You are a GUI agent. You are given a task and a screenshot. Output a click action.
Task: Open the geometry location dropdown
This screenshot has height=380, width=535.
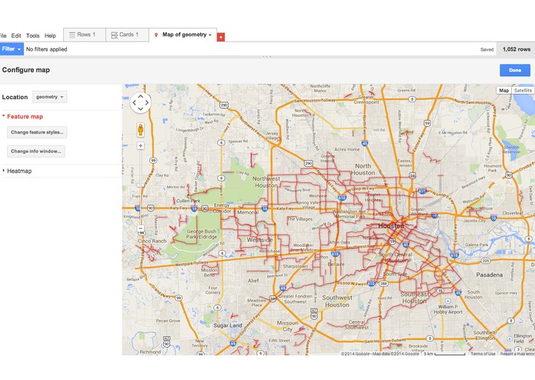click(50, 97)
